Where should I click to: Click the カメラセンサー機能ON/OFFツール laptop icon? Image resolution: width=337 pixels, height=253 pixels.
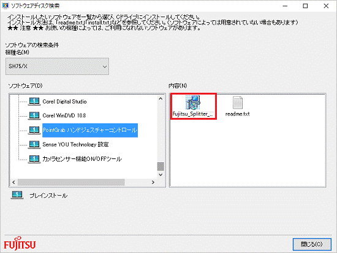(34, 159)
